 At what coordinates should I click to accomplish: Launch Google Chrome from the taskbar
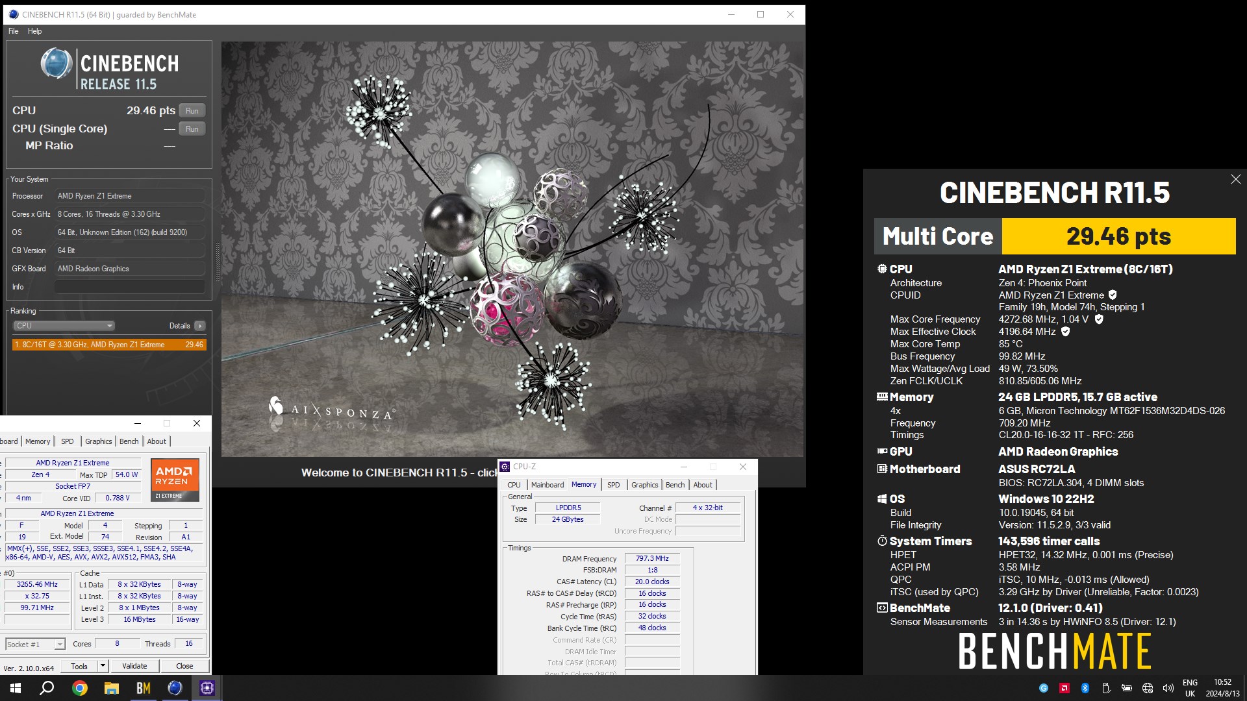click(x=80, y=688)
